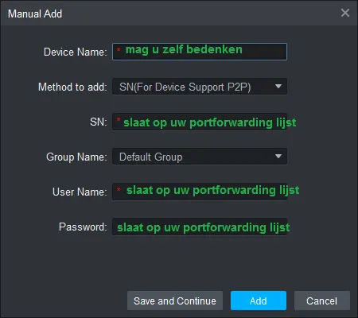The height and width of the screenshot is (318, 358).
Task: Cancel the Manual Add dialog
Action: point(322,301)
